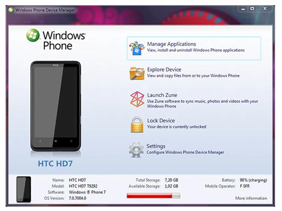
Task: Click 'View and copy files' description text
Action: tap(193, 75)
